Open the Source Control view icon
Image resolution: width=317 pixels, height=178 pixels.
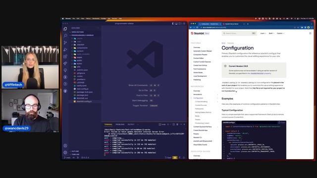point(65,43)
